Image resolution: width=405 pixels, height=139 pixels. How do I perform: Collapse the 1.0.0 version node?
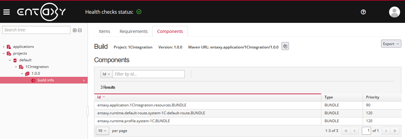coord(22,73)
